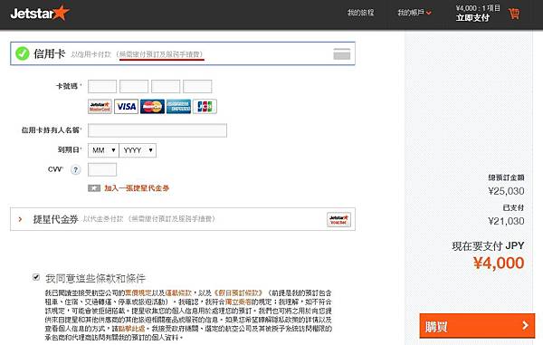
Task: Focus the fourth card number box
Action: click(x=197, y=87)
